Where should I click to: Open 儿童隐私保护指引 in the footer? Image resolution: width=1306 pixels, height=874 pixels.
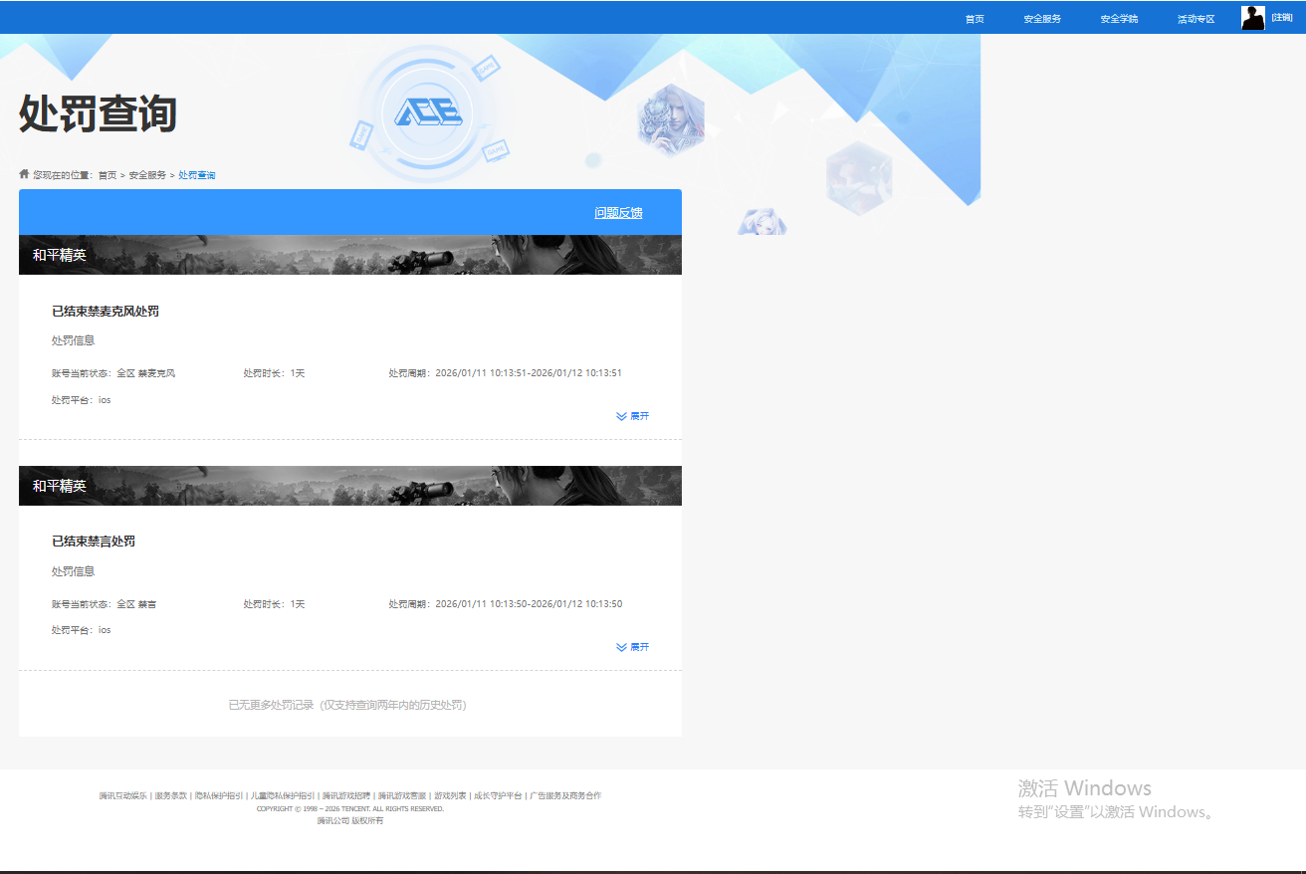[283, 796]
